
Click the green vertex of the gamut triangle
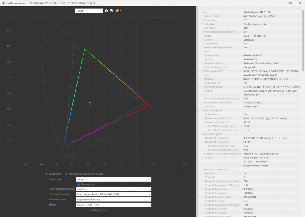[x=84, y=49]
